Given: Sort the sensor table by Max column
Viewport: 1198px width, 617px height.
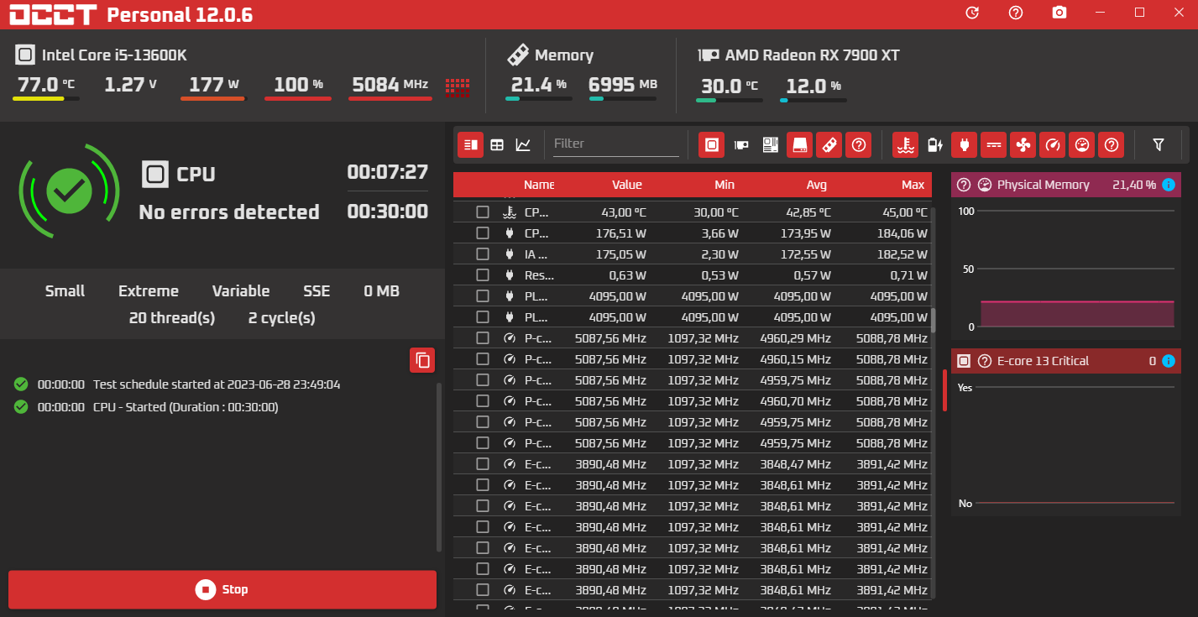Looking at the screenshot, I should pyautogui.click(x=913, y=185).
